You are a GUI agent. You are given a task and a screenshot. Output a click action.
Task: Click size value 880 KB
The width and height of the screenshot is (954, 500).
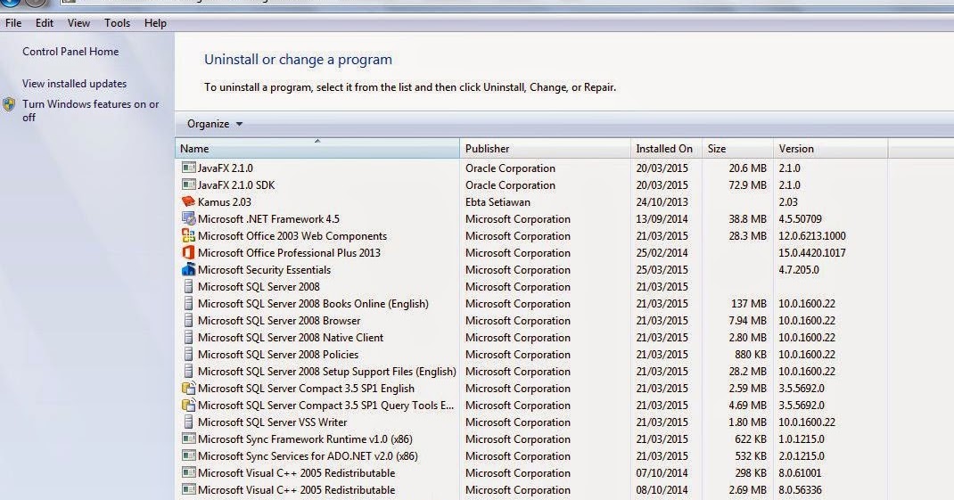[x=751, y=354]
